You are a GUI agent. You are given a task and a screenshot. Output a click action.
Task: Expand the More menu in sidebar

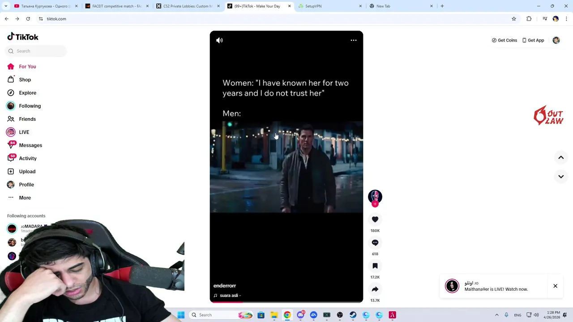(25, 198)
